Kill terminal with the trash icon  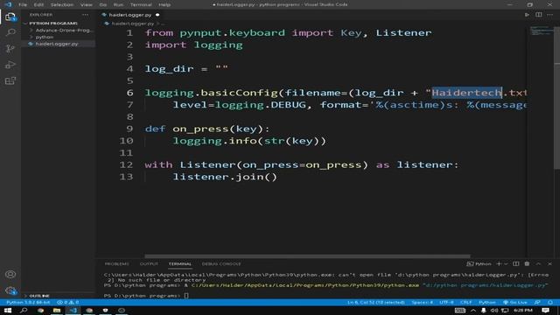pyautogui.click(x=527, y=263)
